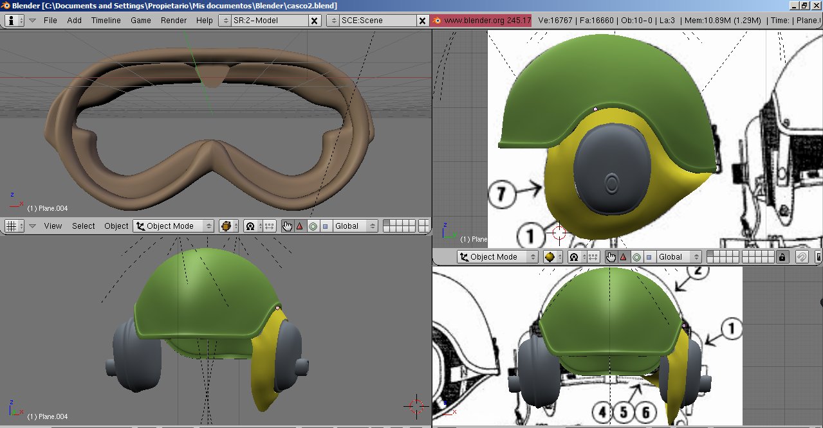
Task: Toggle the 3D manipulator hand in left toolbar
Action: 287,226
